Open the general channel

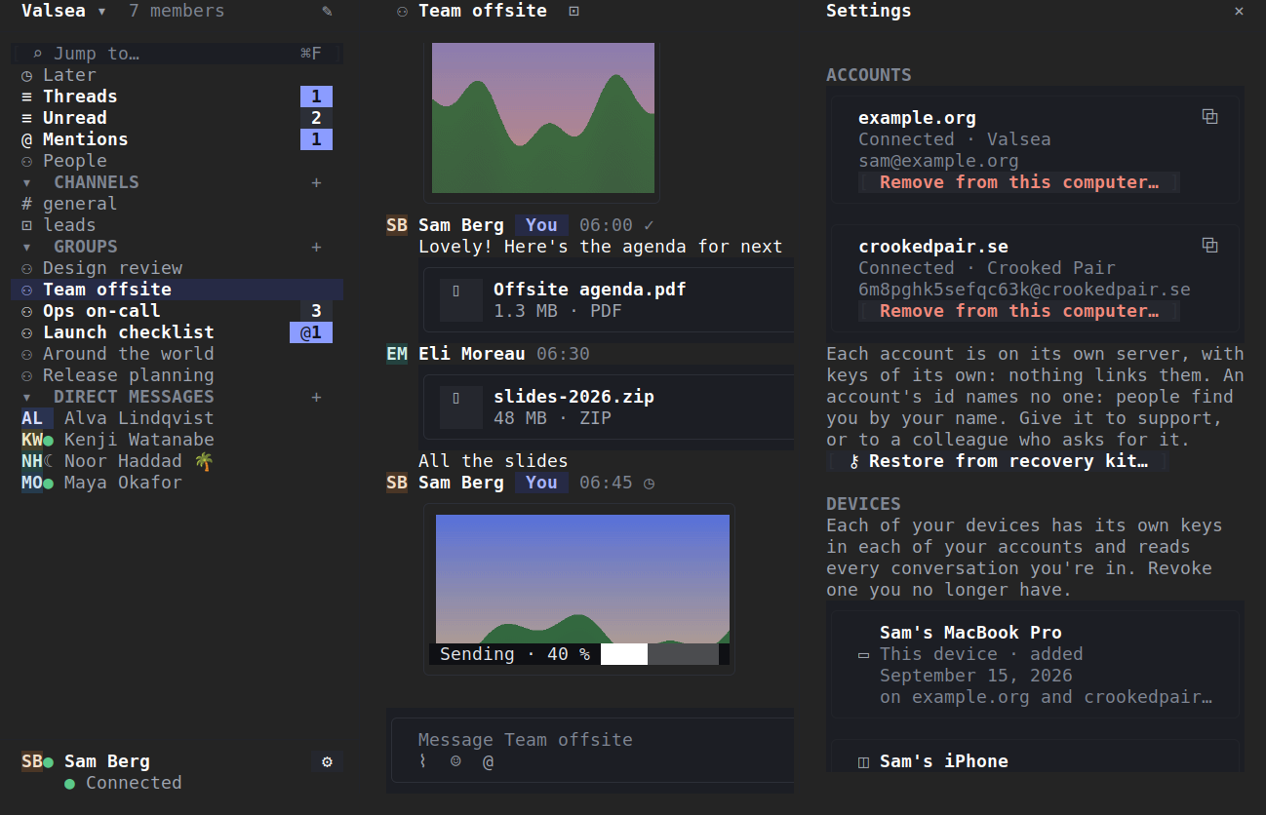click(x=177, y=204)
